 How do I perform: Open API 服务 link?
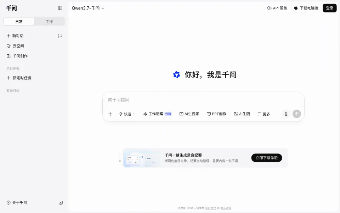pos(277,8)
